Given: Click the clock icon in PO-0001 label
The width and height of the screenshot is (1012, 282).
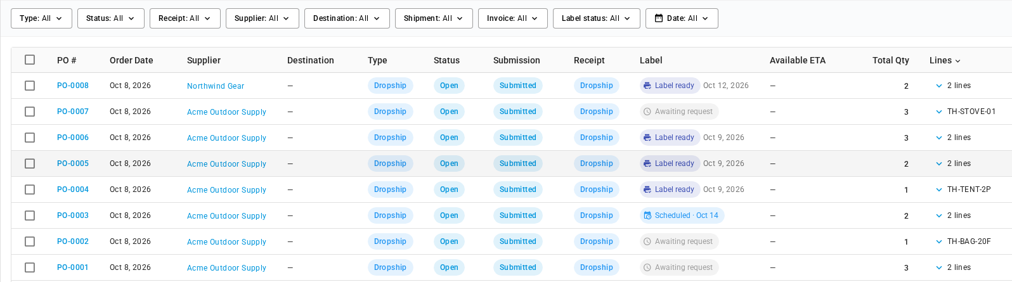Looking at the screenshot, I should 647,267.
